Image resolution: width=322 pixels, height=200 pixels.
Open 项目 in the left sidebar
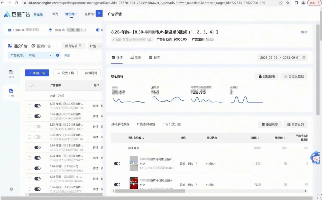click(11, 74)
